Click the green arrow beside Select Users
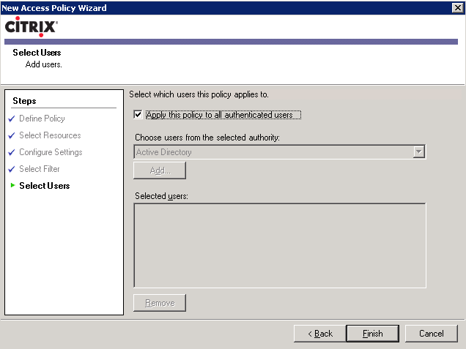The width and height of the screenshot is (466, 349). tap(12, 186)
